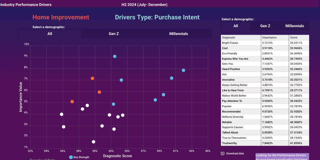Click the Diagnostic column header
This screenshot has width=320, height=160.
click(x=228, y=37)
